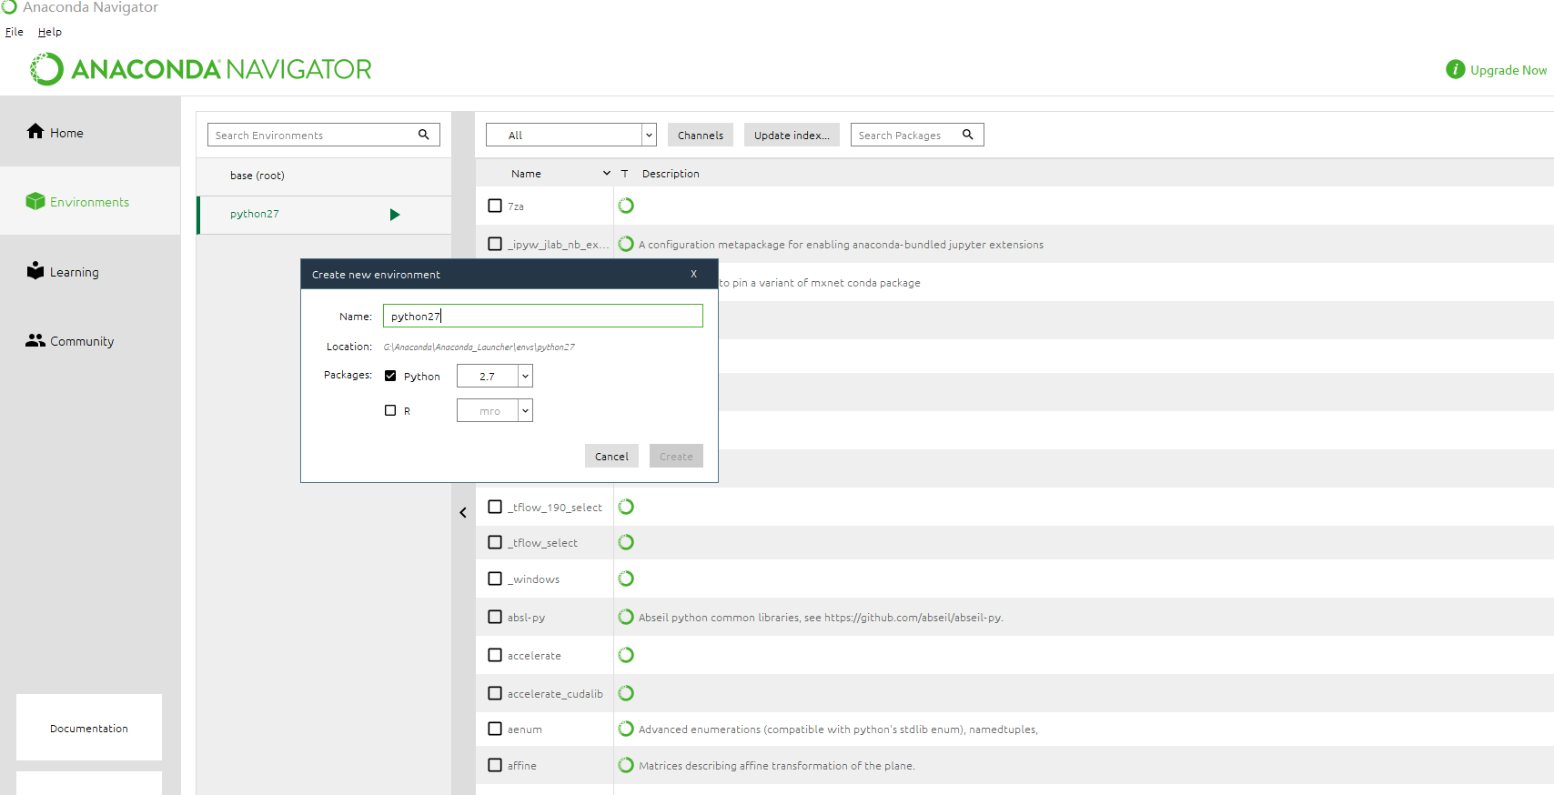
Task: Close the Create new environment dialog
Action: (693, 274)
